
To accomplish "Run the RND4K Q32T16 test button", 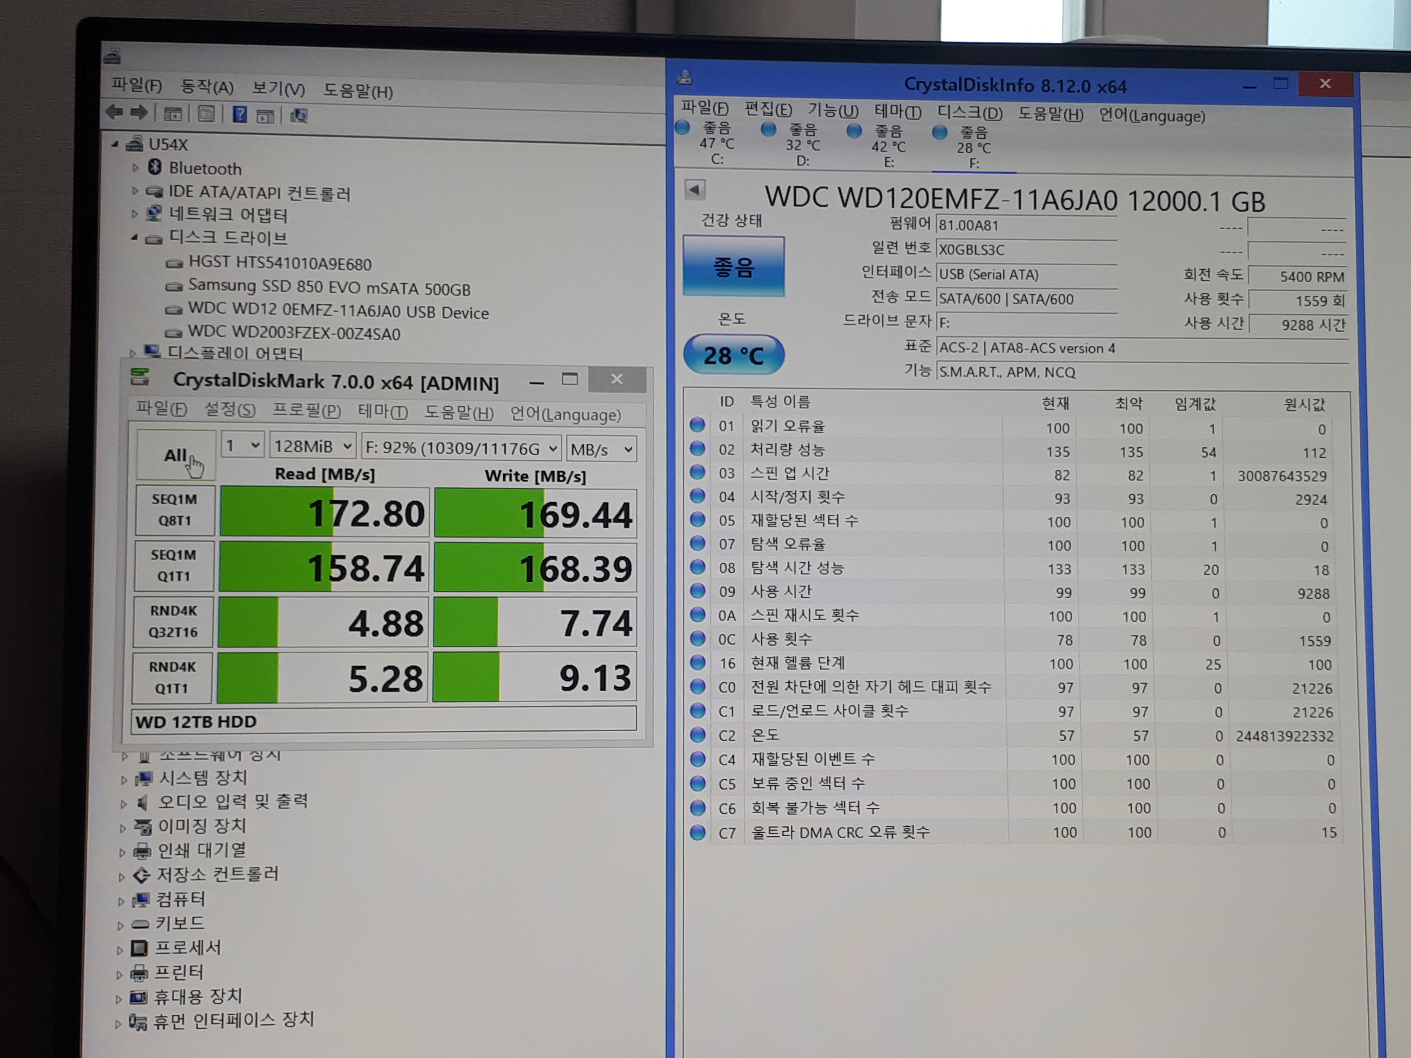I will (173, 621).
